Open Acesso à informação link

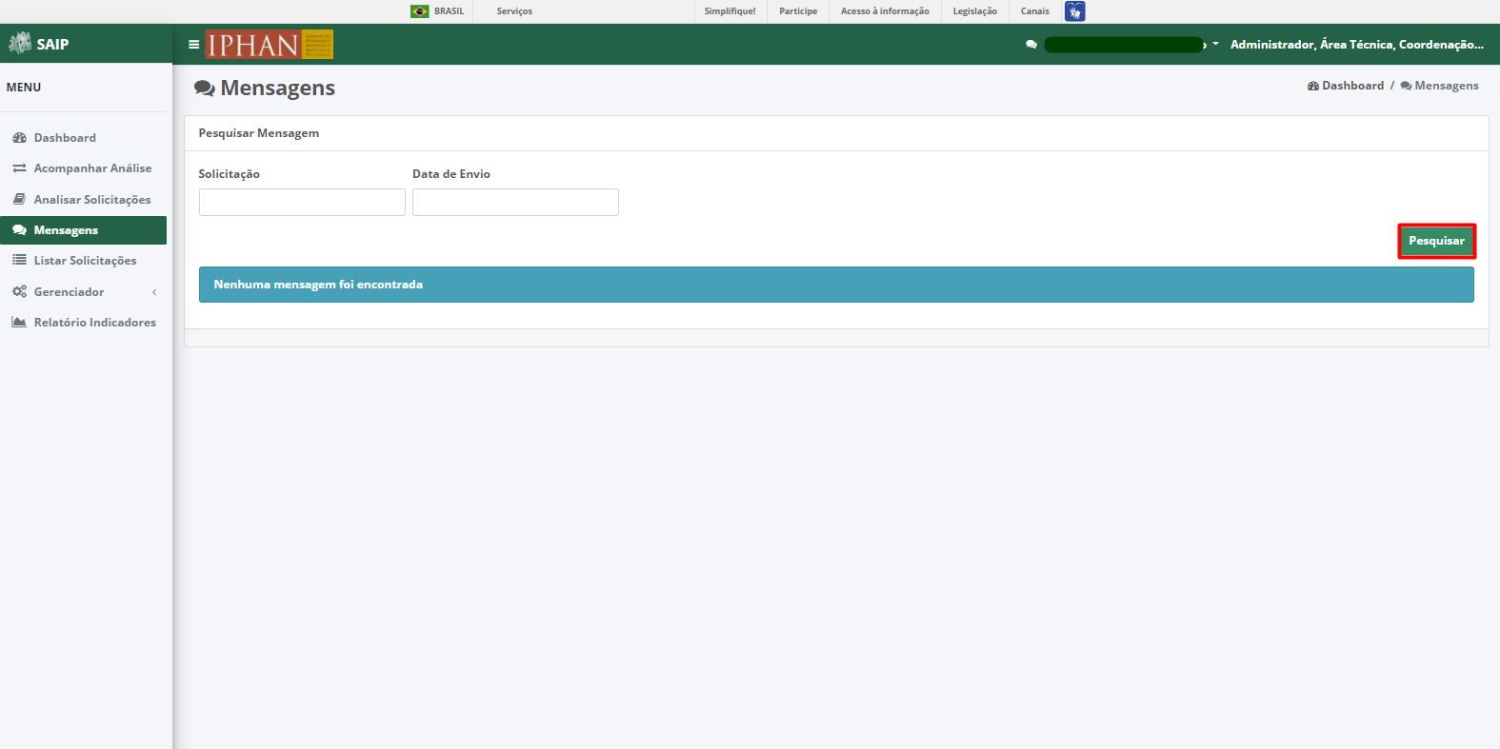(x=885, y=11)
